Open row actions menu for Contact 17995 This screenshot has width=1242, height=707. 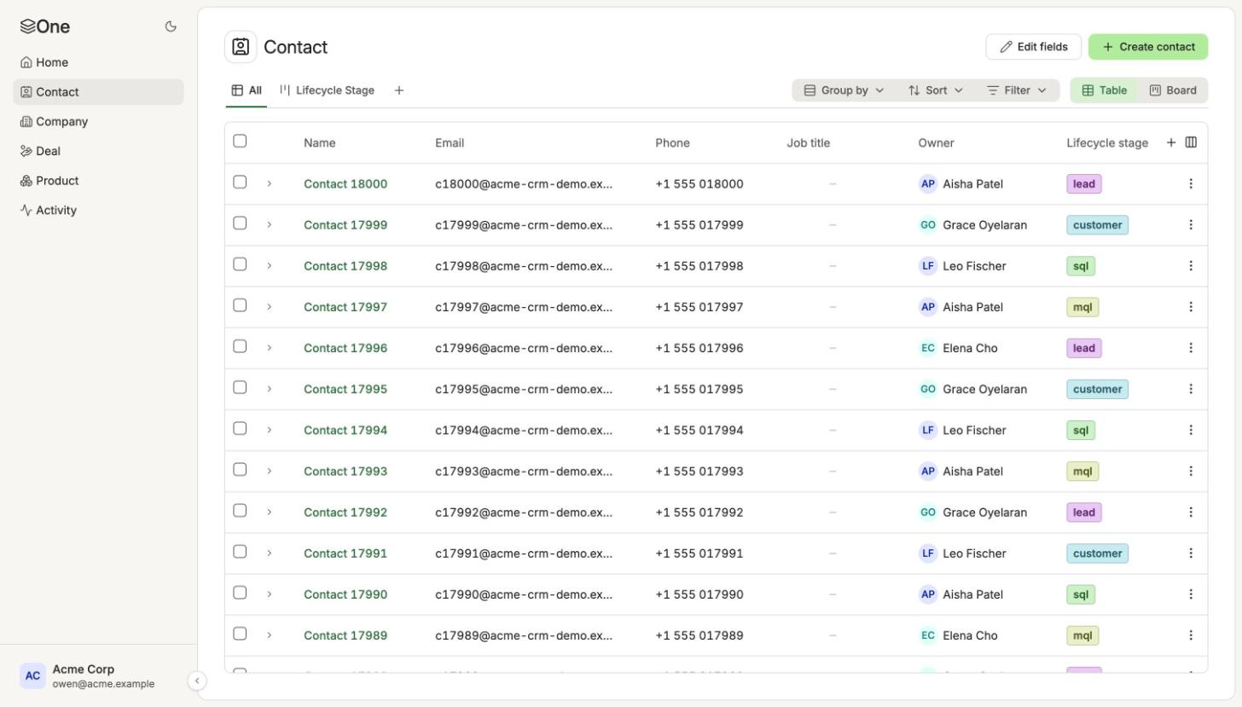click(x=1191, y=389)
